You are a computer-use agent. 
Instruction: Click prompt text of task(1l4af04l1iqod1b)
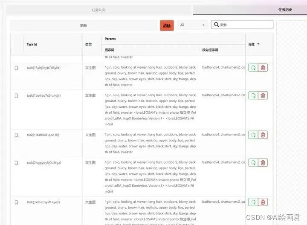click(x=150, y=143)
